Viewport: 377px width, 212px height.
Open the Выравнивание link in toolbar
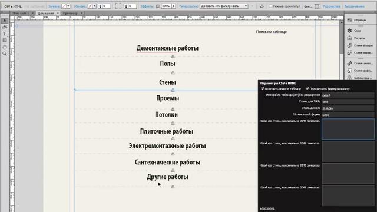[354, 6]
